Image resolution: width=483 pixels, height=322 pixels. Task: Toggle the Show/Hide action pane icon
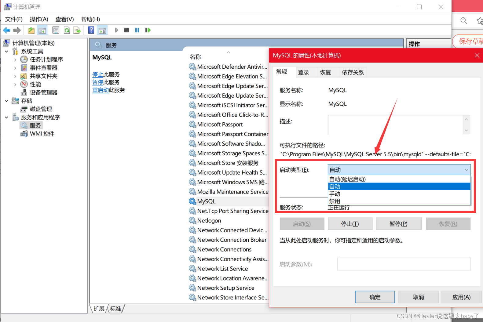click(102, 30)
